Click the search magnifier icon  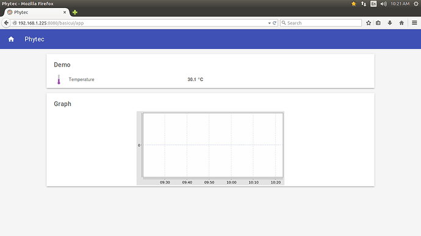click(x=284, y=23)
